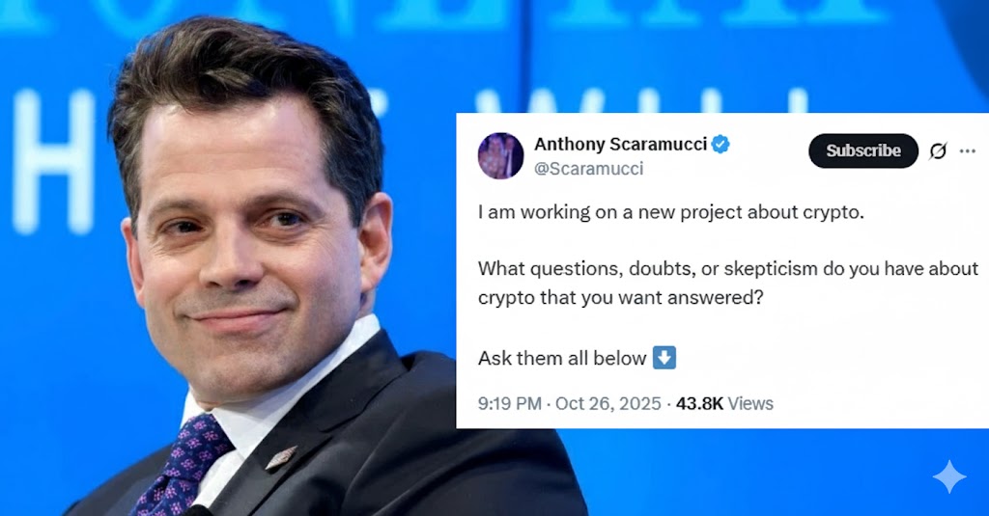Click the Grok slashed-circle icon
Viewport: 989px width, 516px height.
(938, 151)
